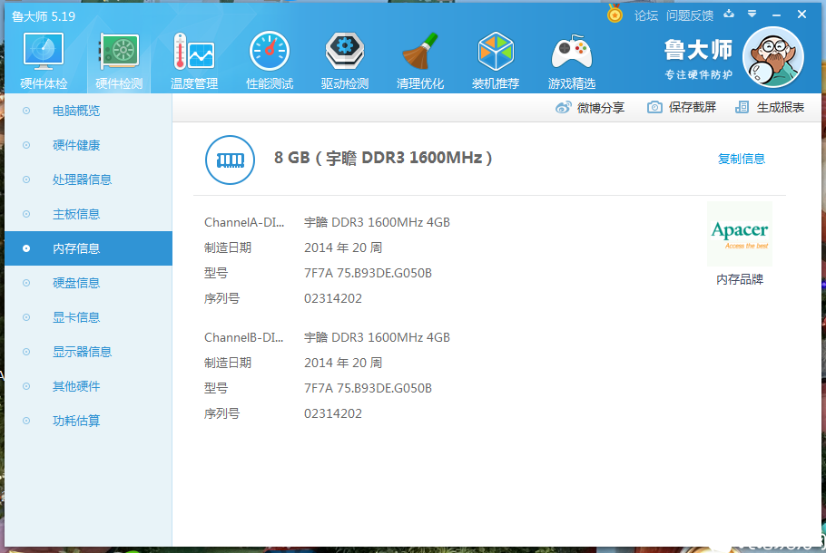Viewport: 826px width, 553px height.
Task: Select 显示器信息 in sidebar
Action: pos(88,352)
